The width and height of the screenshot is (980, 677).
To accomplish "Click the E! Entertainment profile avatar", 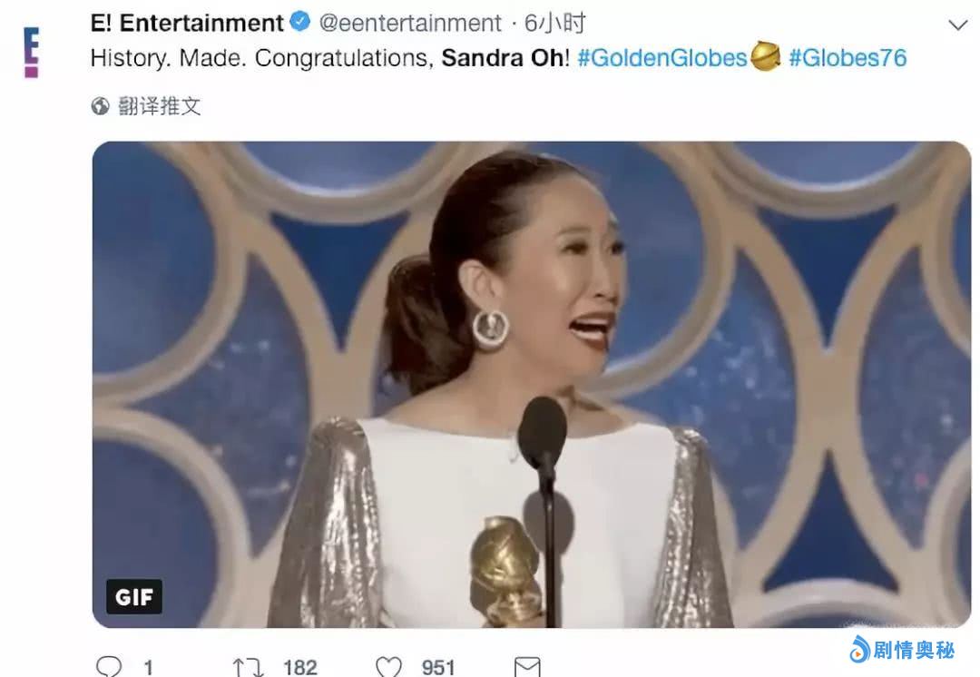I will pyautogui.click(x=32, y=52).
